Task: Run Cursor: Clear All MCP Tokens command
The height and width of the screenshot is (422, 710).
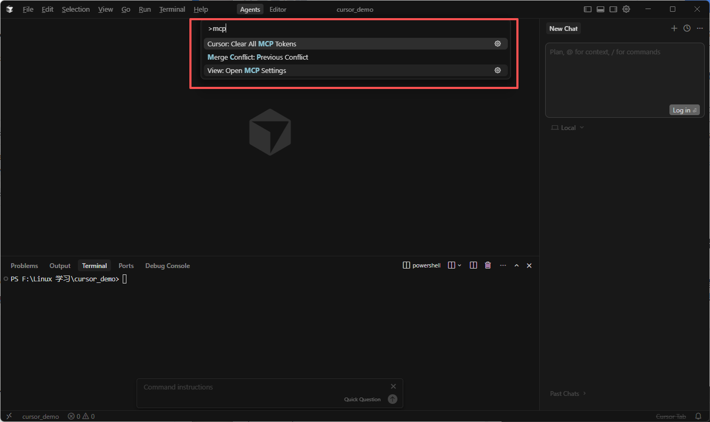Action: pyautogui.click(x=355, y=44)
